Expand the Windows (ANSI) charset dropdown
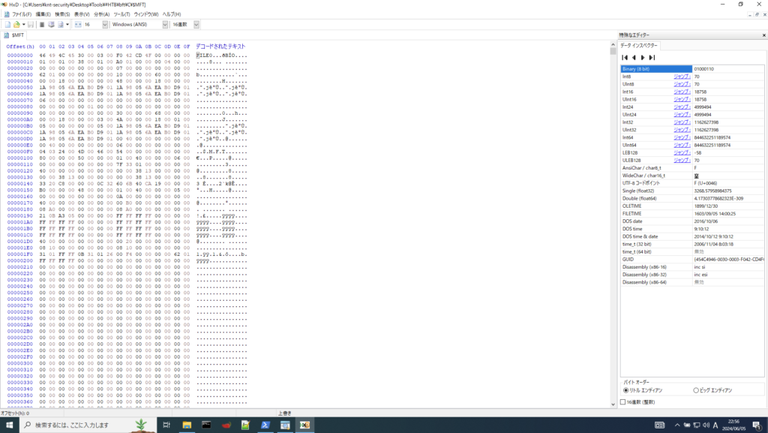Image resolution: width=768 pixels, height=433 pixels. pos(165,25)
